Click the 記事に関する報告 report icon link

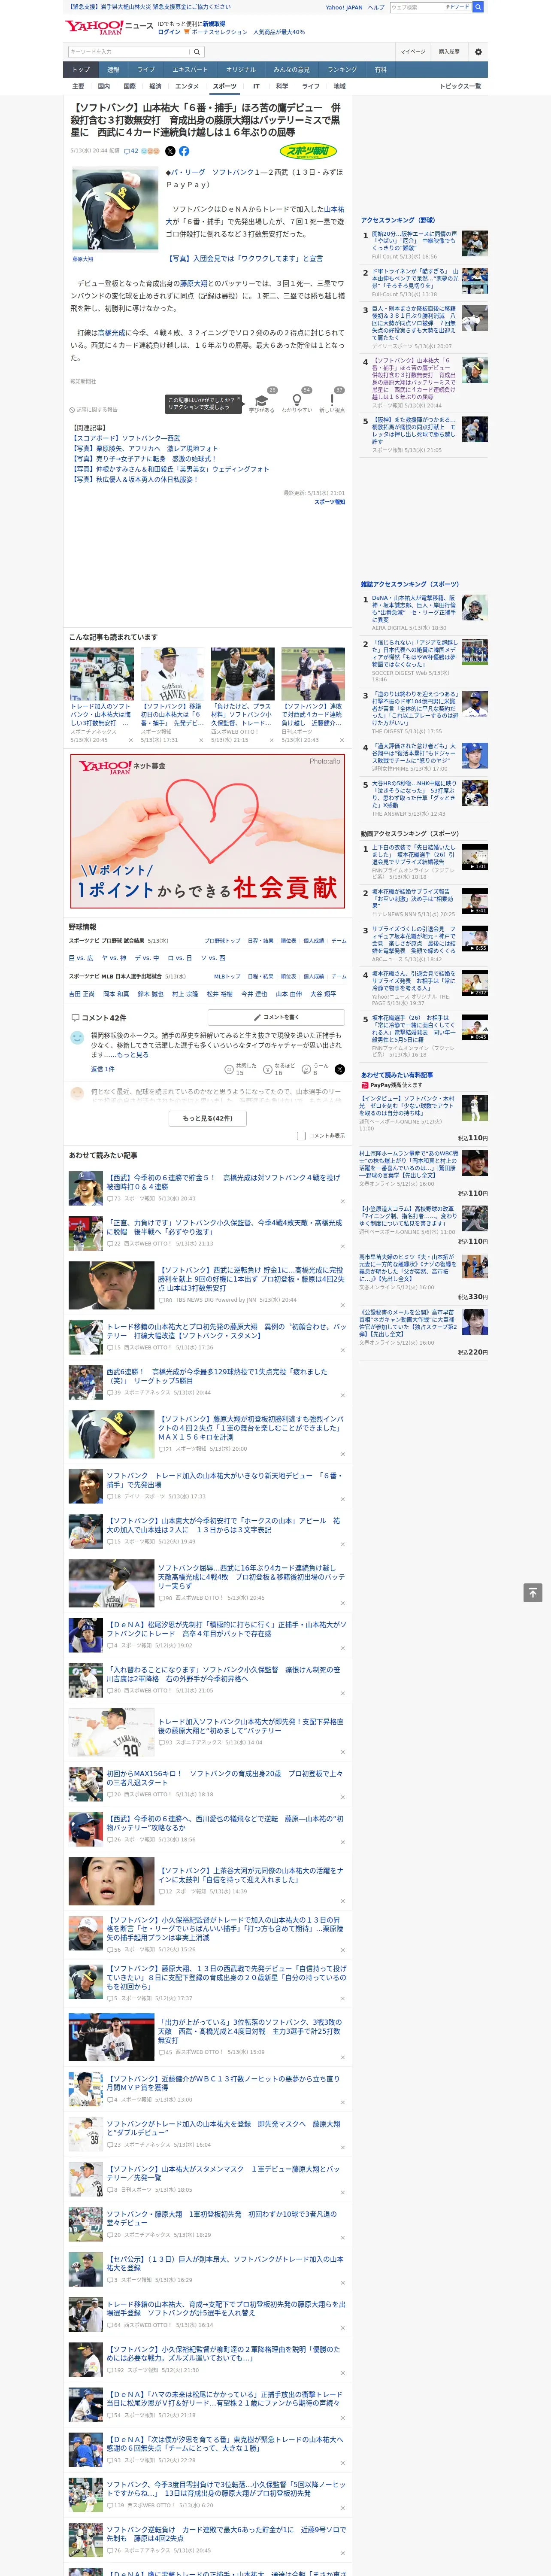(x=94, y=410)
